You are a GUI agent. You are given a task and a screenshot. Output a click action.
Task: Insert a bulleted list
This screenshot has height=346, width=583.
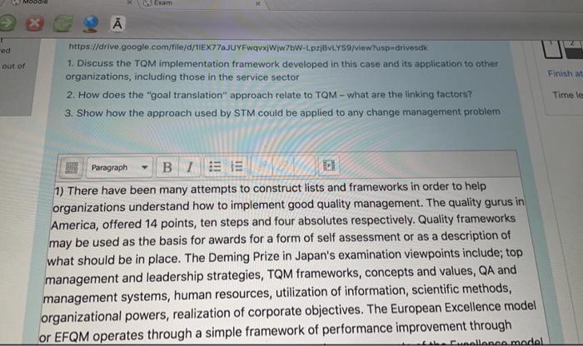(x=215, y=166)
